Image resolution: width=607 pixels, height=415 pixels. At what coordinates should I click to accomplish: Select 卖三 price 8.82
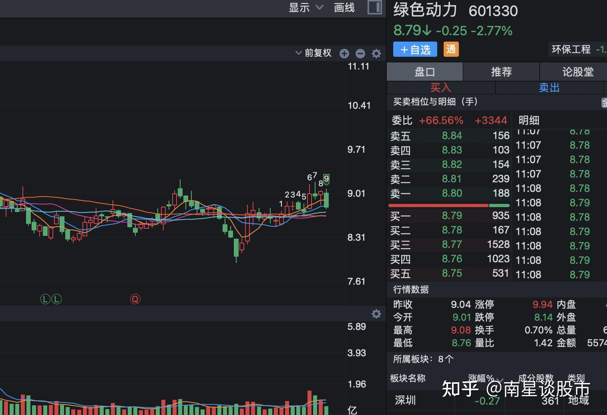tap(452, 165)
